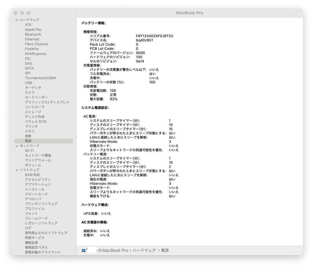Collapse the ネットワーク section
Screen dimensions: 314x269
click(17, 146)
